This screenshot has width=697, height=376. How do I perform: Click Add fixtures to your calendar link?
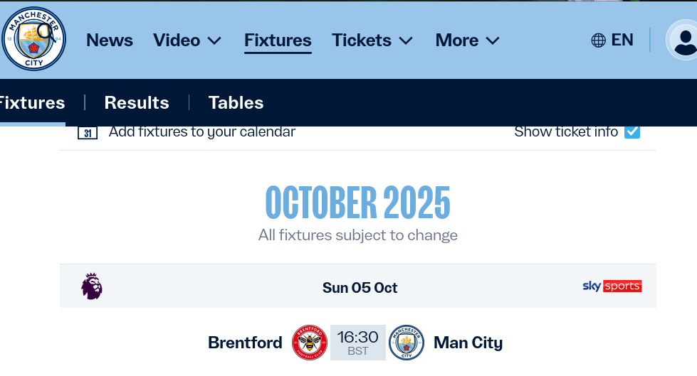click(x=201, y=131)
